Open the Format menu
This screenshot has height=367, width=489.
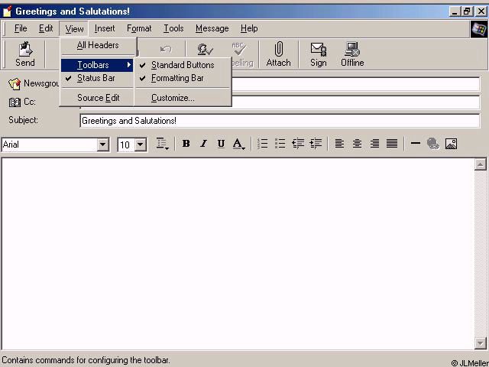(139, 29)
